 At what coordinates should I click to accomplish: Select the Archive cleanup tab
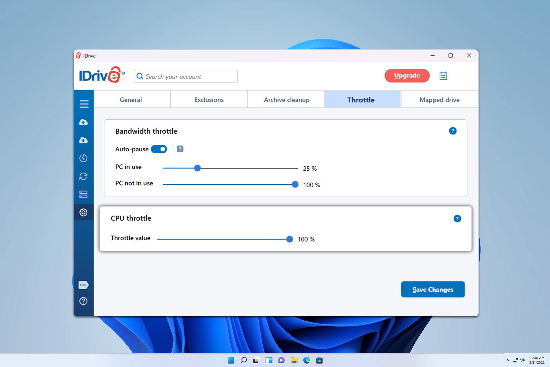pyautogui.click(x=286, y=99)
